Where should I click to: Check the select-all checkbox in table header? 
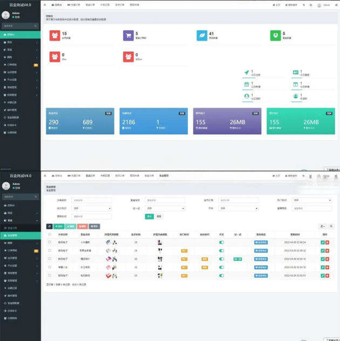(50, 235)
